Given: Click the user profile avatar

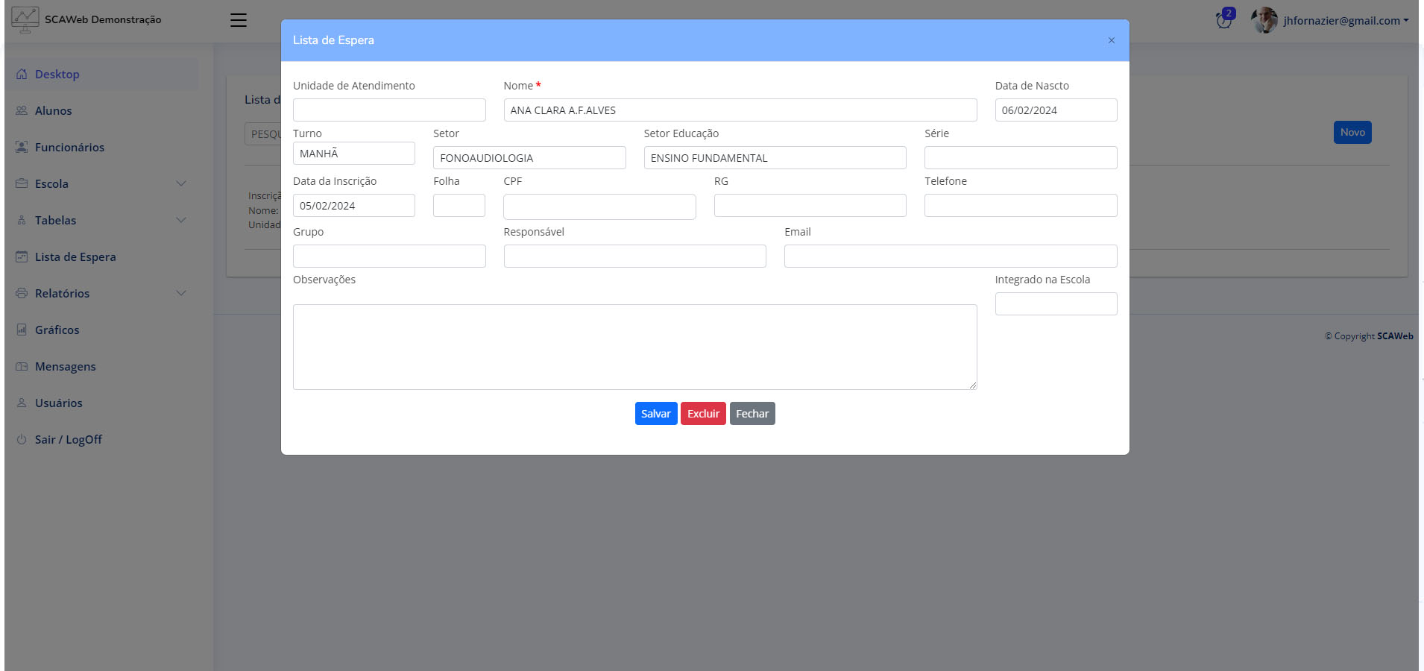Looking at the screenshot, I should (1264, 20).
